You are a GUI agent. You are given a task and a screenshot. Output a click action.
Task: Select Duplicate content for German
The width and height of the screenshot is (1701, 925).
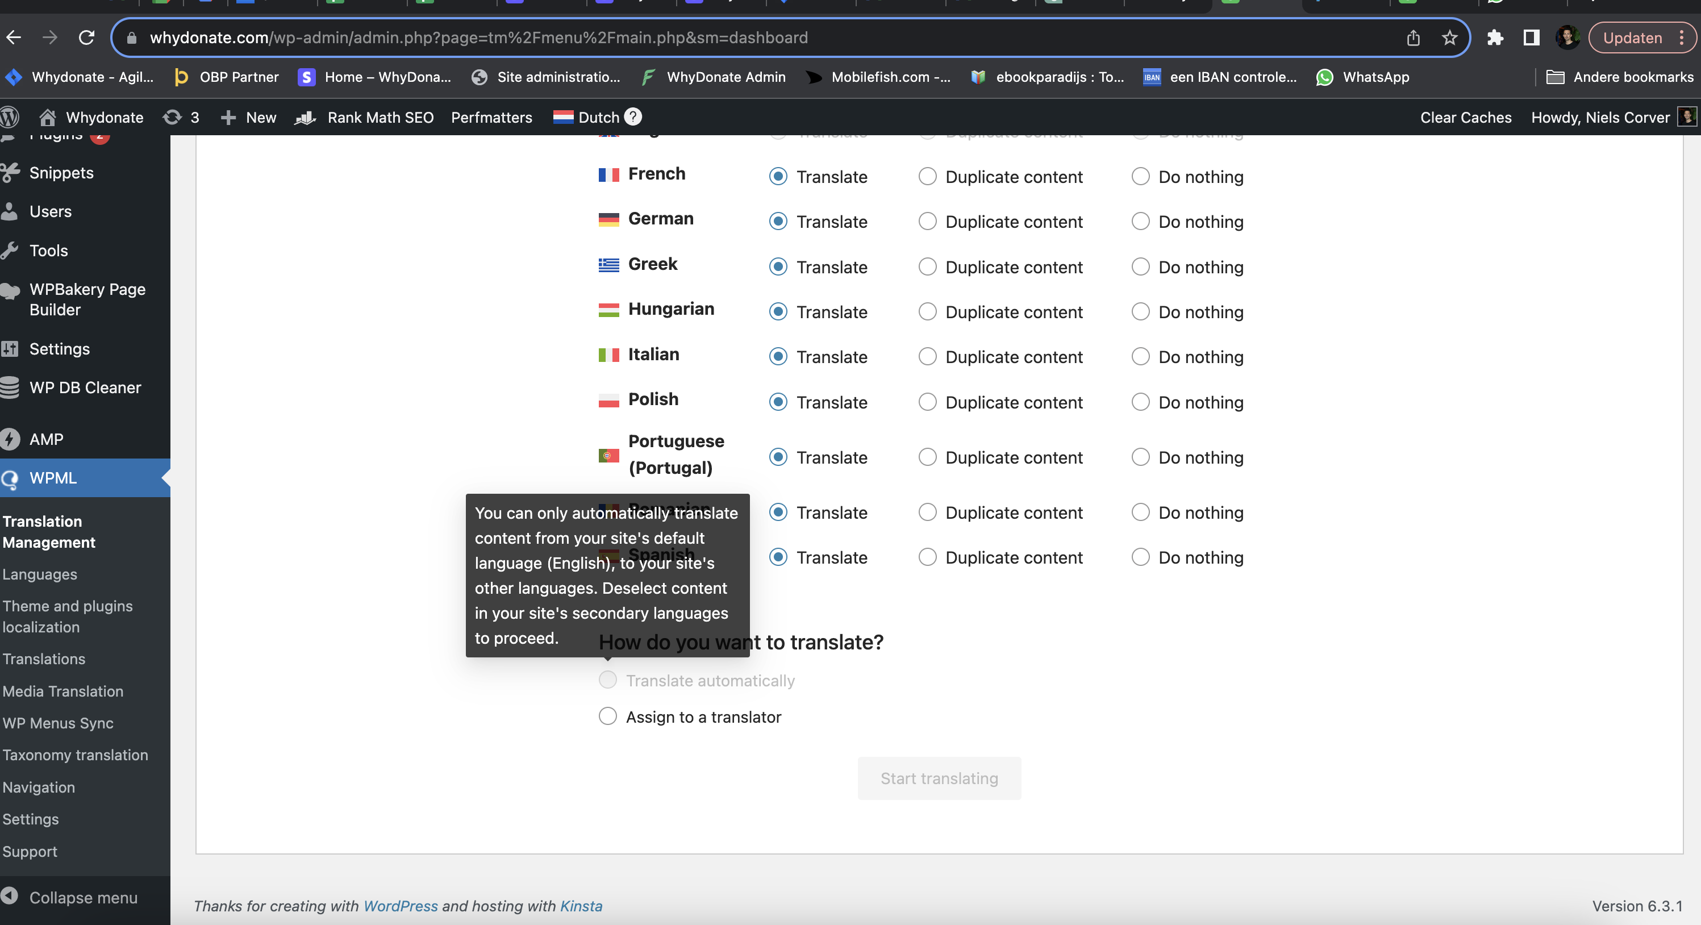click(928, 221)
